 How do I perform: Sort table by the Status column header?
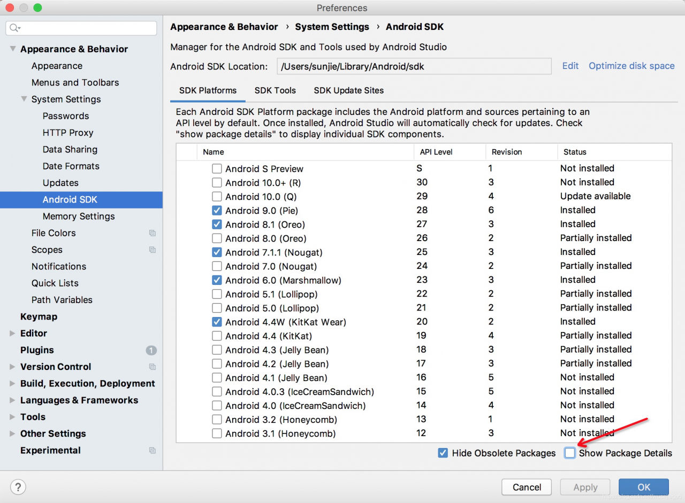point(614,152)
